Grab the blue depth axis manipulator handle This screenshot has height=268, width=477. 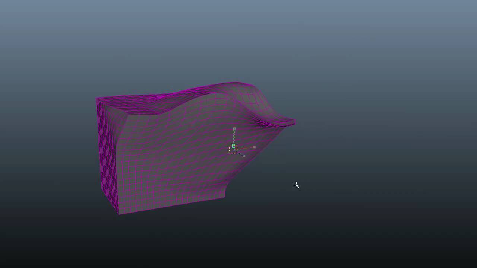pos(244,156)
